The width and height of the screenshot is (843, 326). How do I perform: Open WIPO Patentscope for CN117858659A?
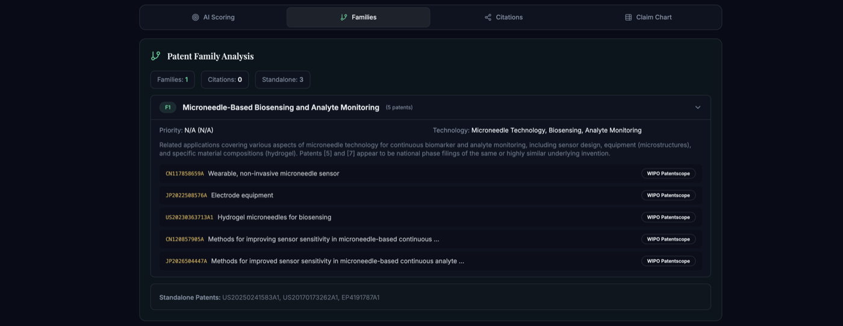click(668, 174)
